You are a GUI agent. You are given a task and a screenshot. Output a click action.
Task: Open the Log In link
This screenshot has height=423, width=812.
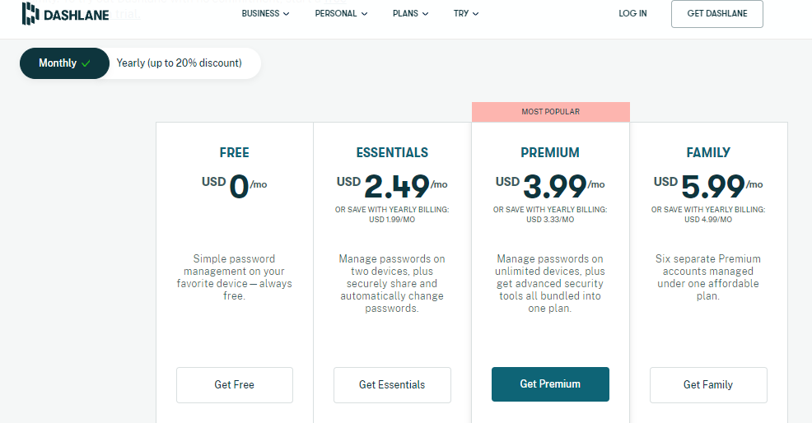(x=632, y=13)
